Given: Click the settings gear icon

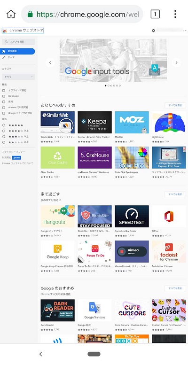Looking at the screenshot, I should pos(154,31).
